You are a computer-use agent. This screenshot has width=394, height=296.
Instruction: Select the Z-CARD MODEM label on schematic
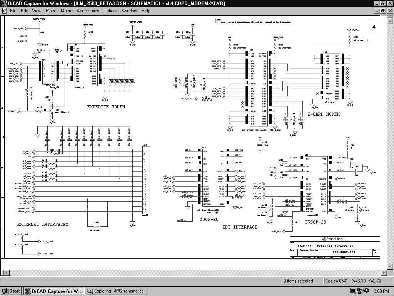(324, 114)
